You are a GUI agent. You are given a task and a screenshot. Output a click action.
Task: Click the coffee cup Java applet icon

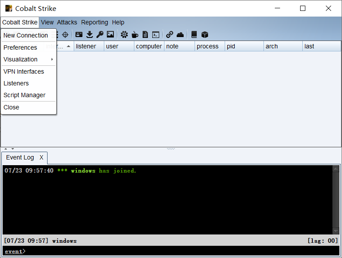[135, 34]
